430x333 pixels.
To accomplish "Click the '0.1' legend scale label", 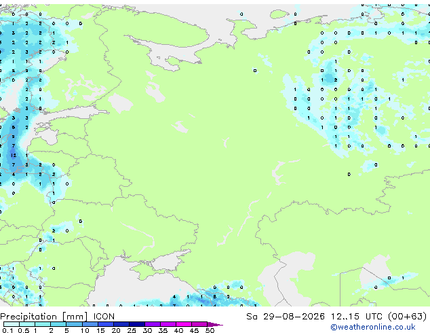I will [x=7, y=330].
